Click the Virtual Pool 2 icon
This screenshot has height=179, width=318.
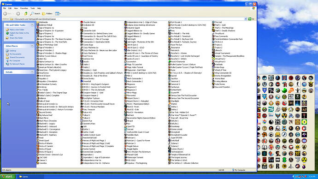pyautogui.click(x=213, y=59)
